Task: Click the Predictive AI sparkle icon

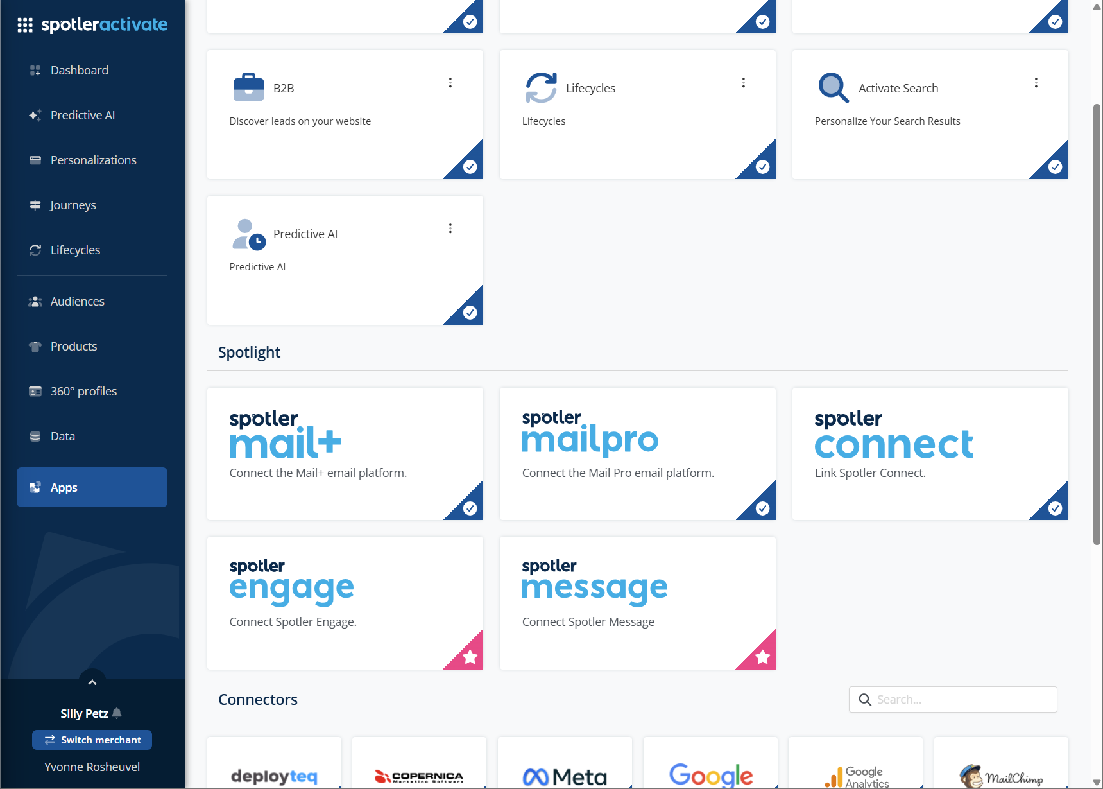Action: point(35,115)
